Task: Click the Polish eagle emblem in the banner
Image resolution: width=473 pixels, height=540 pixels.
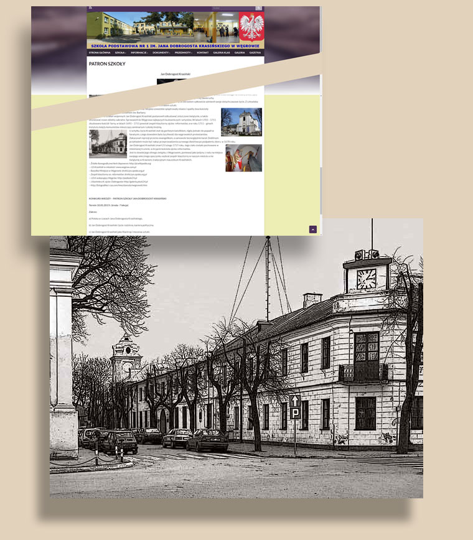Action: (252, 27)
